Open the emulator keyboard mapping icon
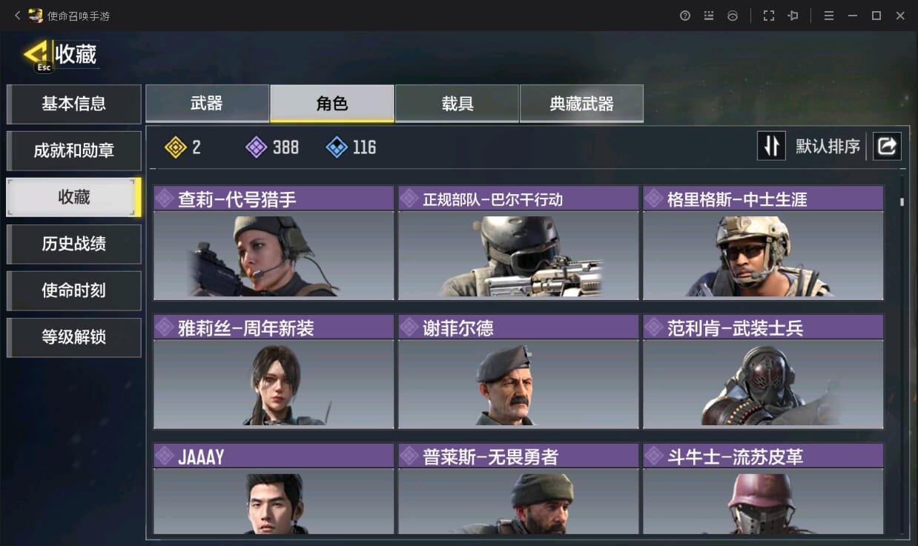 (x=709, y=16)
